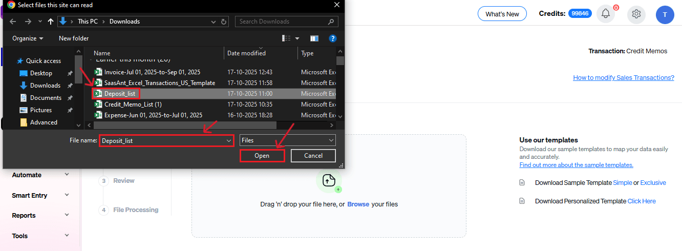Click the Browse link in upload area
The image size is (682, 251).
[358, 204]
